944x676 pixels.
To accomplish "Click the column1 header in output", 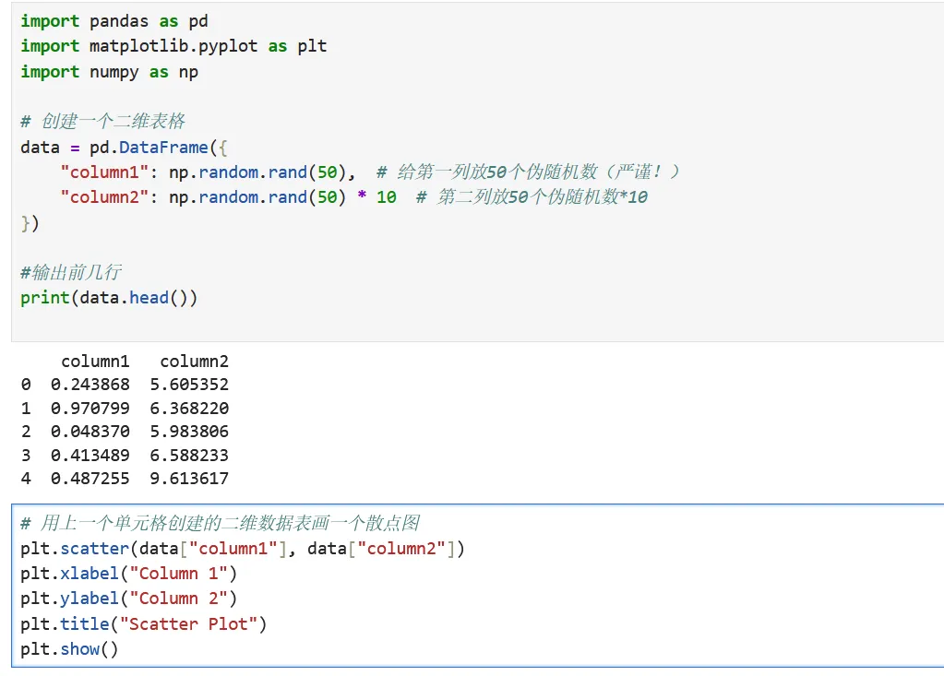I will (x=95, y=362).
